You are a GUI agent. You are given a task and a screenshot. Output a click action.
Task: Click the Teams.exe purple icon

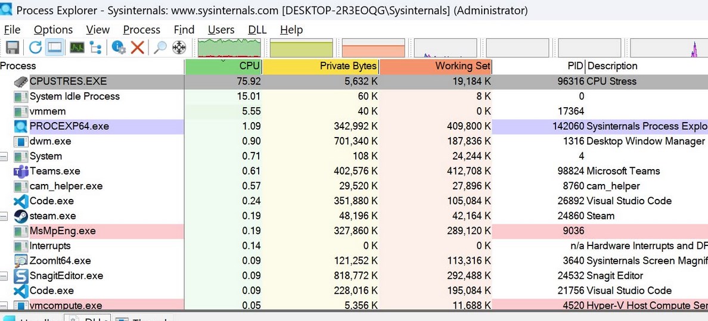tap(21, 171)
